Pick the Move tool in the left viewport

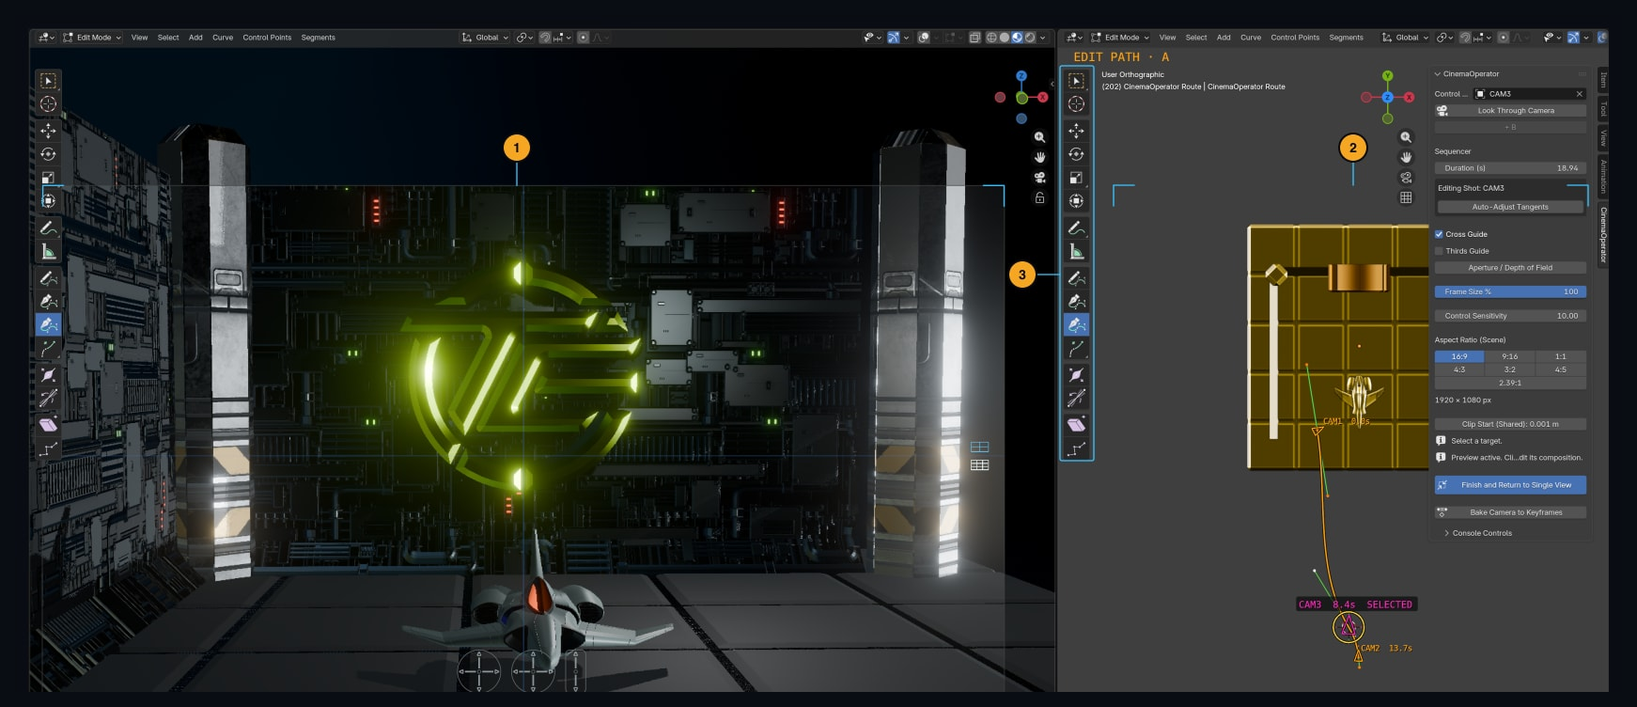48,131
